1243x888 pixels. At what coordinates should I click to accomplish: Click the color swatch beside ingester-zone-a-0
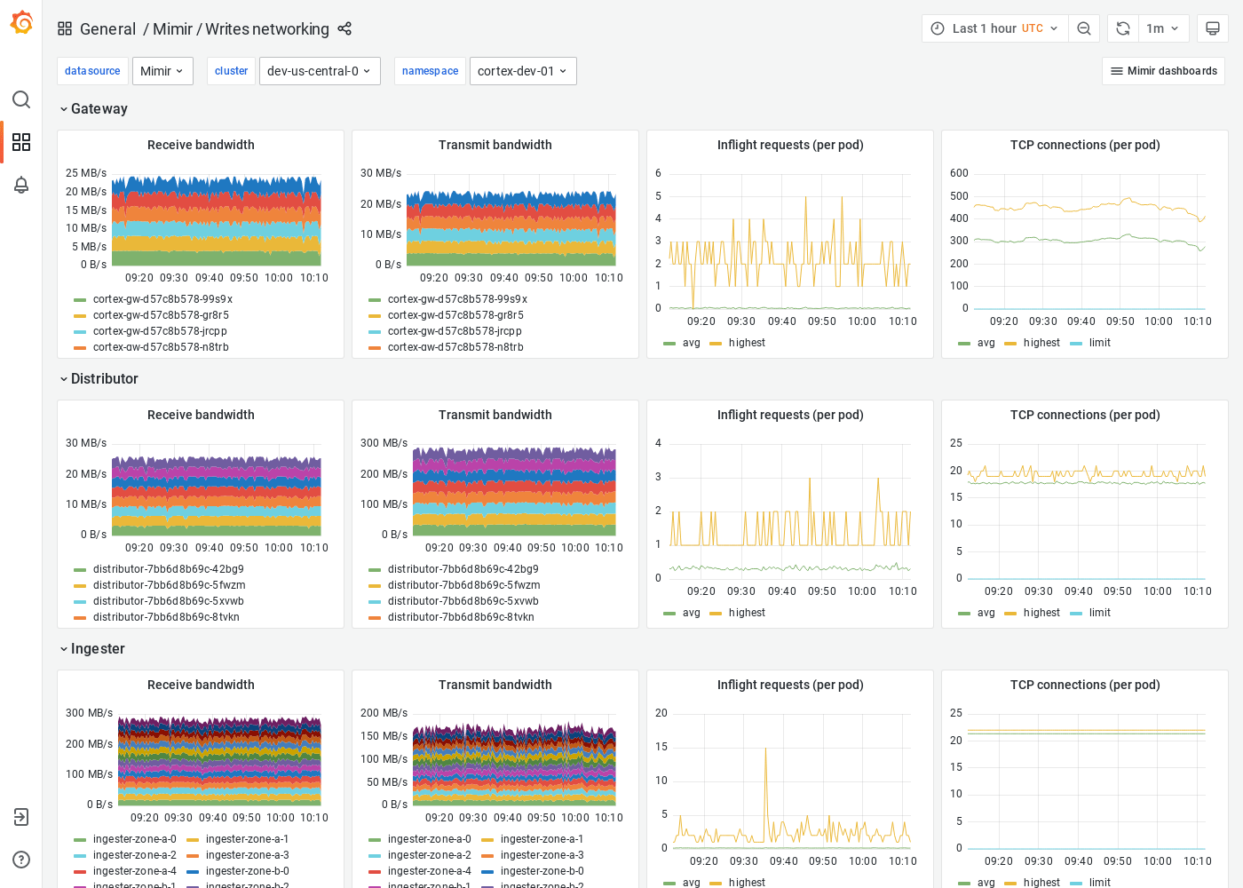80,838
